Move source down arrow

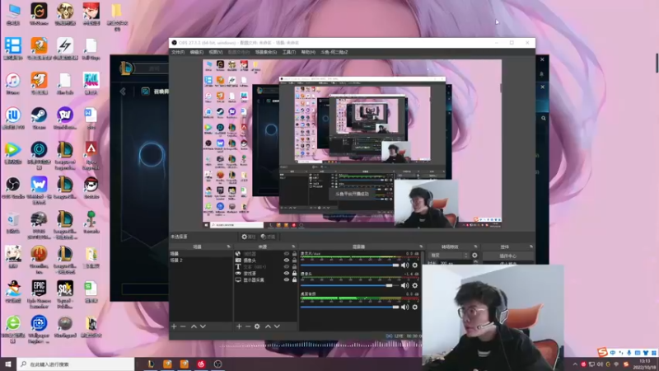pos(277,326)
